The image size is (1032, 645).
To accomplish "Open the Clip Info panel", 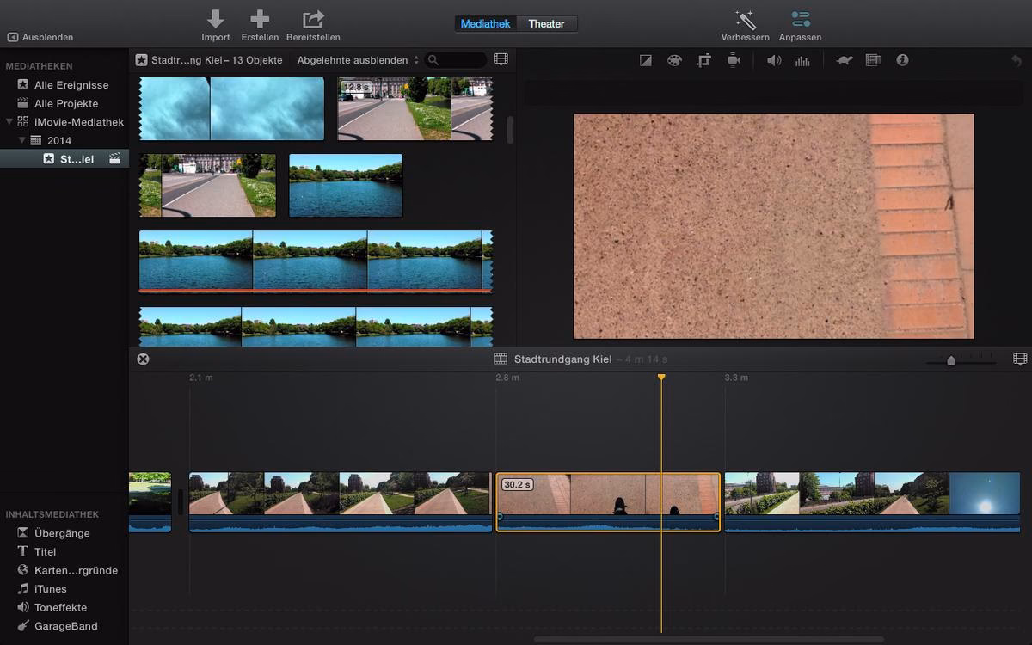I will pos(902,60).
